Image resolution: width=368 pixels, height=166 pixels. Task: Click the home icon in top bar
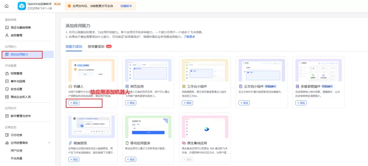(x=6, y=6)
